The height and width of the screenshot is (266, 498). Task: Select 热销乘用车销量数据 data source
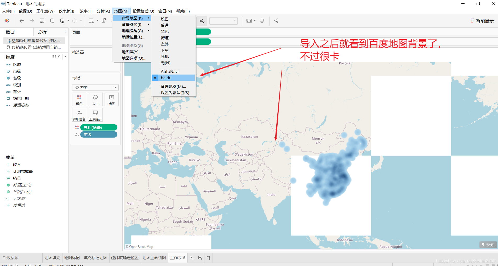click(x=34, y=41)
